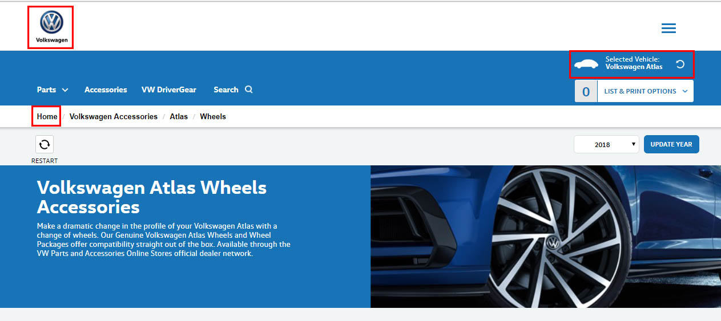The image size is (721, 321).
Task: Open VW DriverGear
Action: [x=169, y=90]
